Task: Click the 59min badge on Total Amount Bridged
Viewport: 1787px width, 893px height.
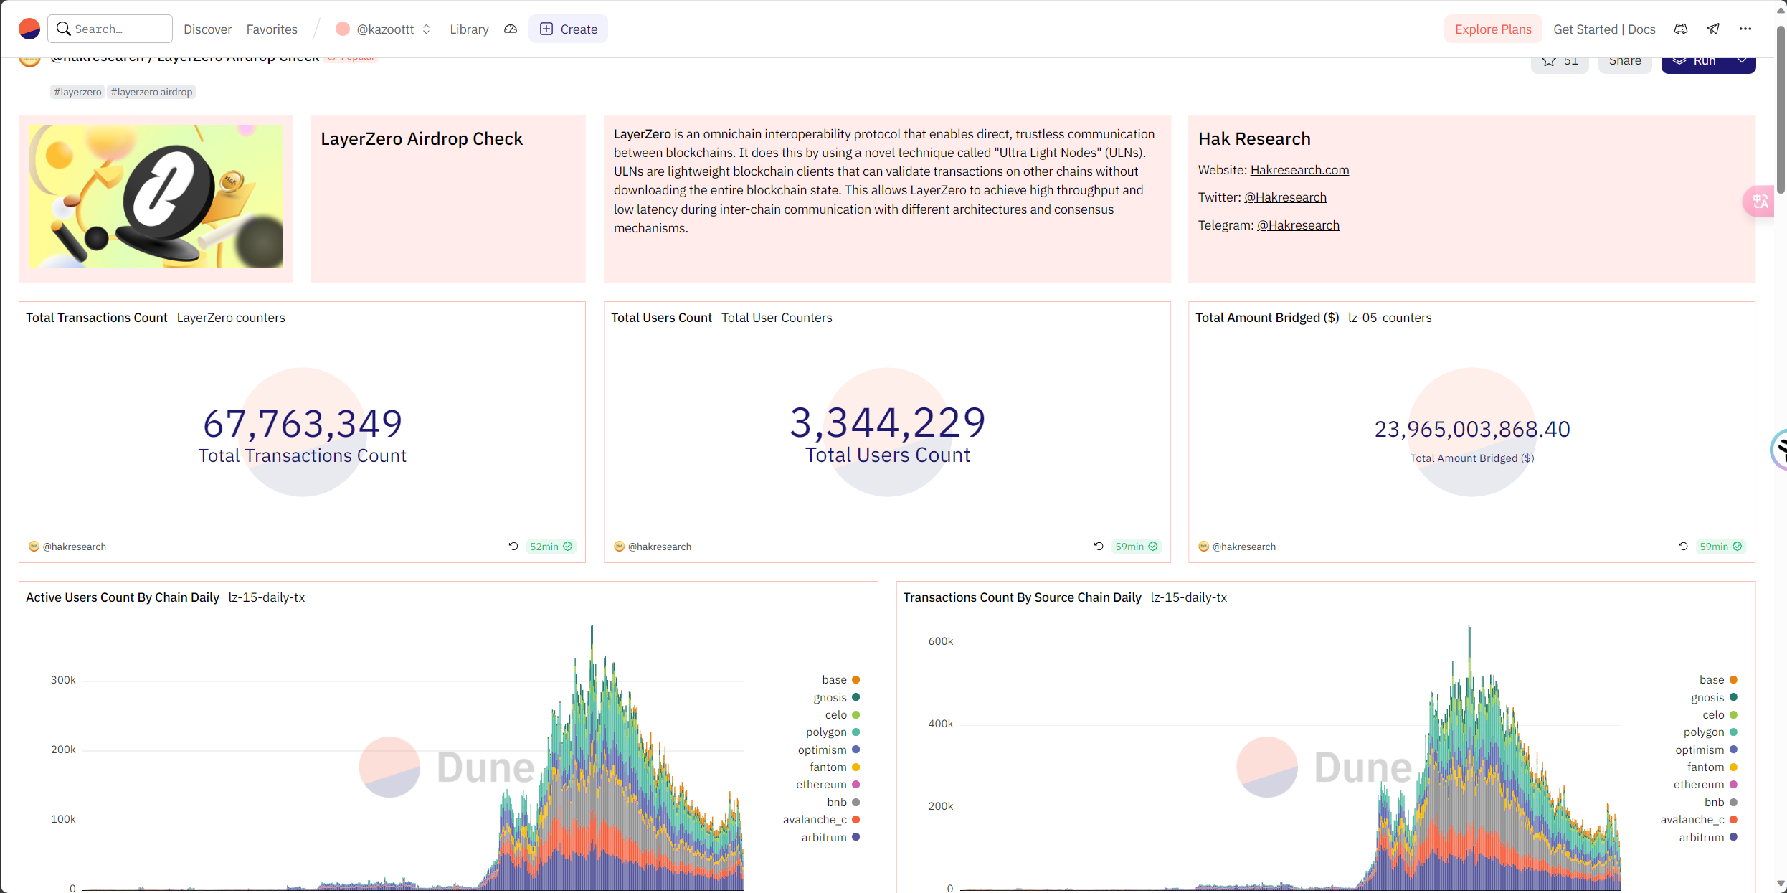Action: [x=1720, y=547]
